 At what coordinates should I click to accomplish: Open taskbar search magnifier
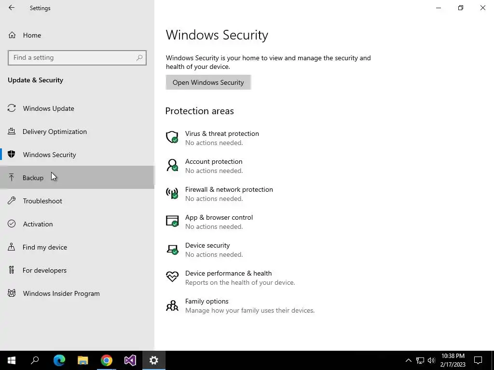[x=35, y=360]
